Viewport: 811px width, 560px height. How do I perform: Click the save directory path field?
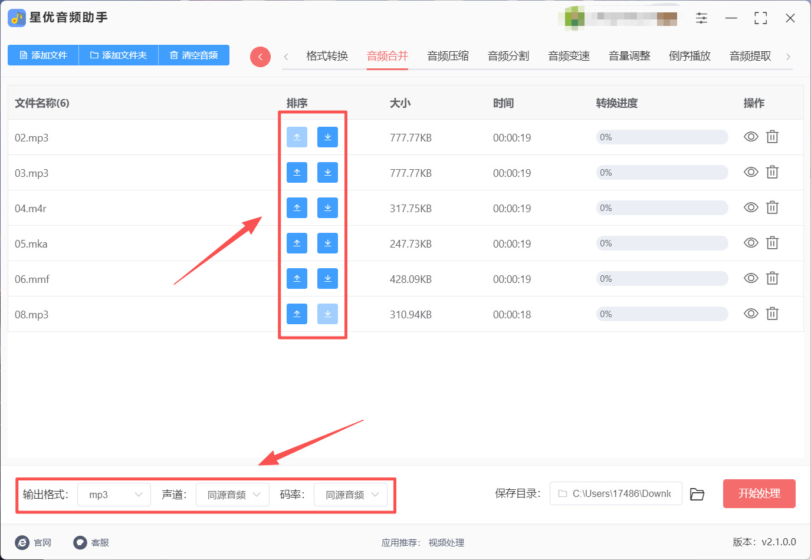point(616,493)
